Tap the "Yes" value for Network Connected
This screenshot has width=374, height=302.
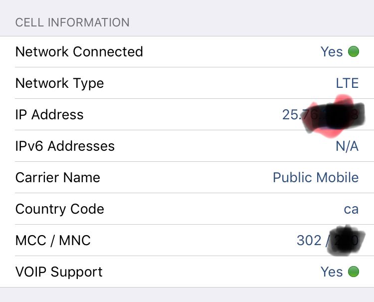[x=332, y=52]
